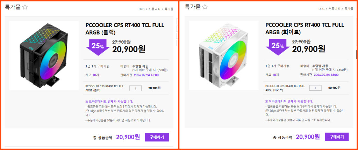Open 커뮤니티 breadcrumb on left page
This screenshot has width=358, height=150.
[154, 9]
